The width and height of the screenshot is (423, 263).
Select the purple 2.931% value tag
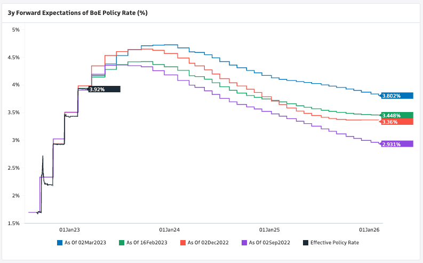pyautogui.click(x=397, y=144)
